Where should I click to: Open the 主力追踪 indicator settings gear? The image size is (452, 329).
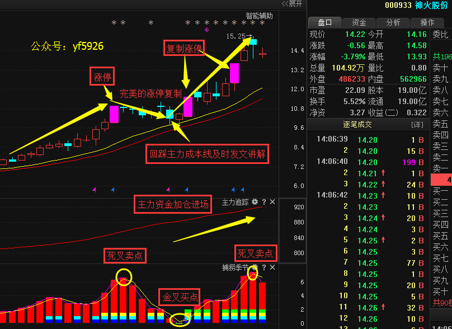[255, 202]
